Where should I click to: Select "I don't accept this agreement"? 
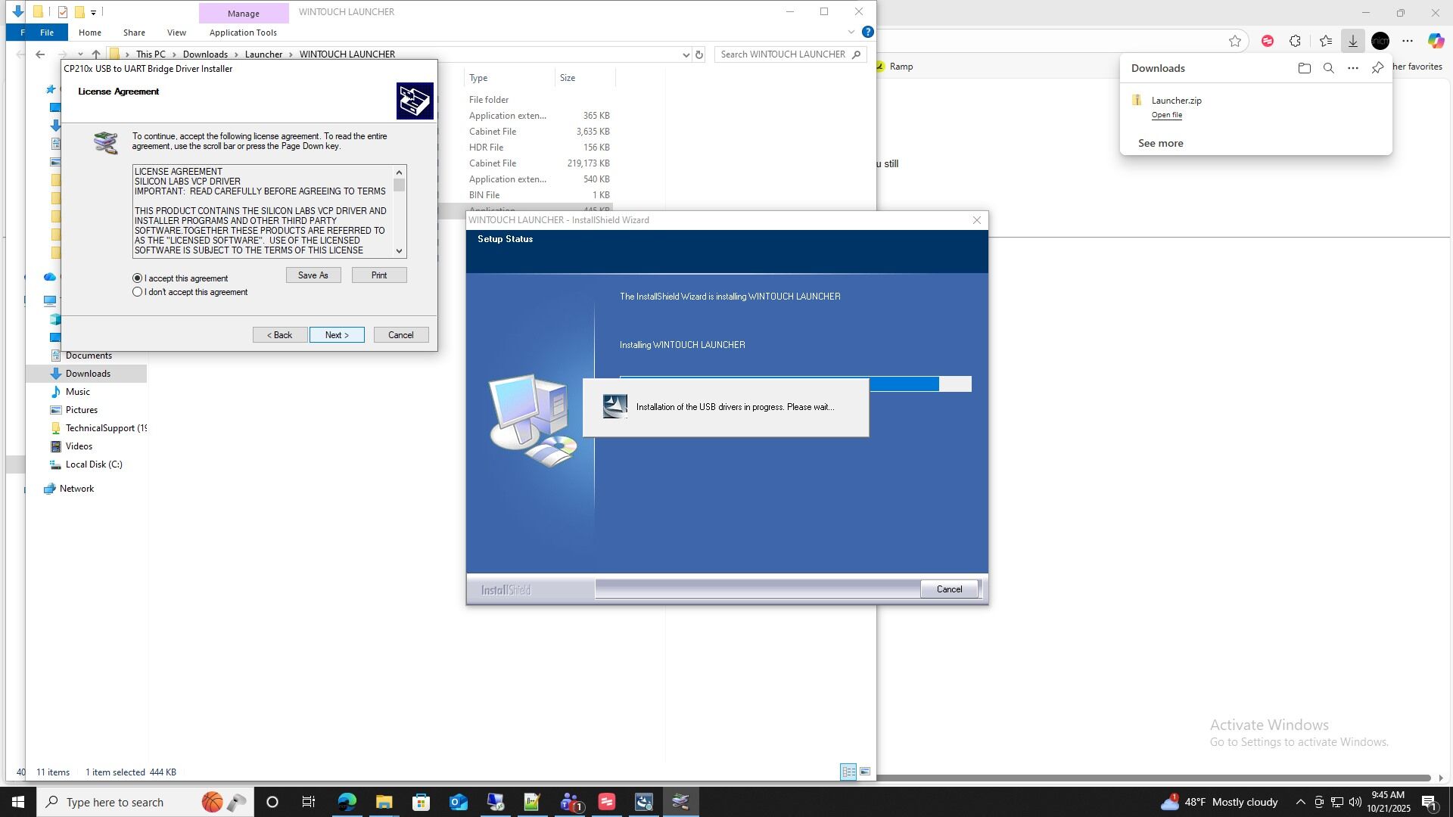coord(138,292)
